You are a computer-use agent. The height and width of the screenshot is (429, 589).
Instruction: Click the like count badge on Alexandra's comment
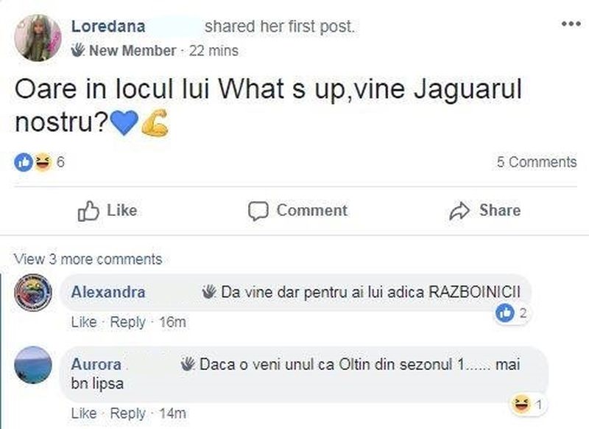click(x=512, y=314)
